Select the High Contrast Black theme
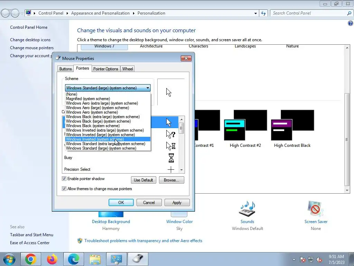Screen dimensions: 354x266 292,128
